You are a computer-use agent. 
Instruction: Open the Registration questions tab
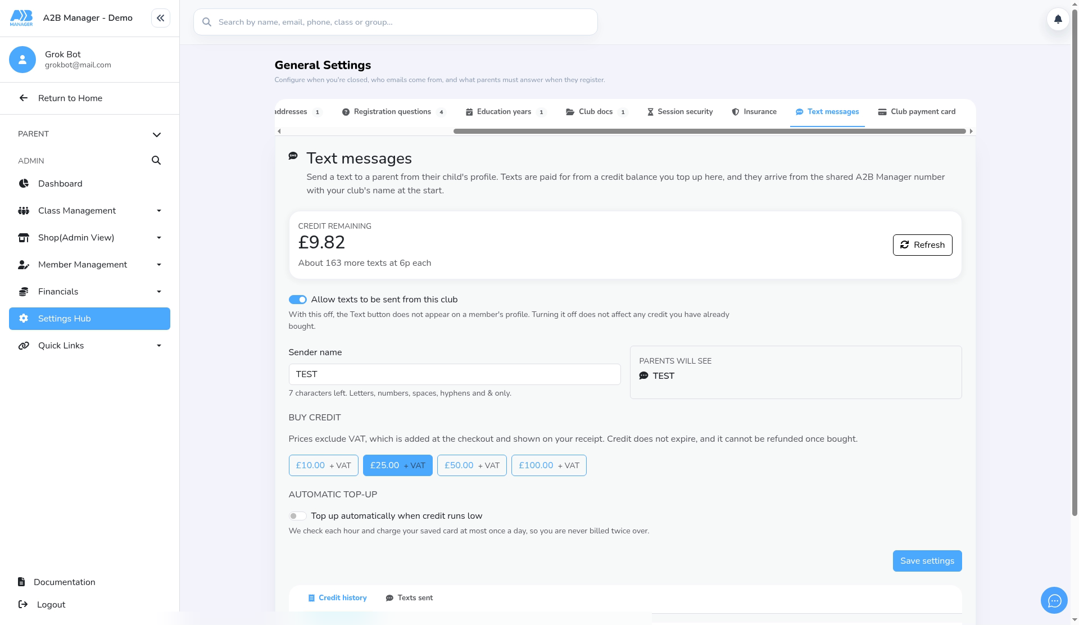pos(394,112)
